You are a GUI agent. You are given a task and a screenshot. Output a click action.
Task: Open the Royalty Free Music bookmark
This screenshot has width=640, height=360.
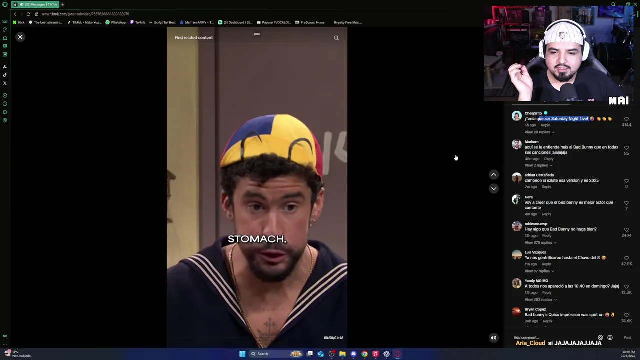click(348, 22)
